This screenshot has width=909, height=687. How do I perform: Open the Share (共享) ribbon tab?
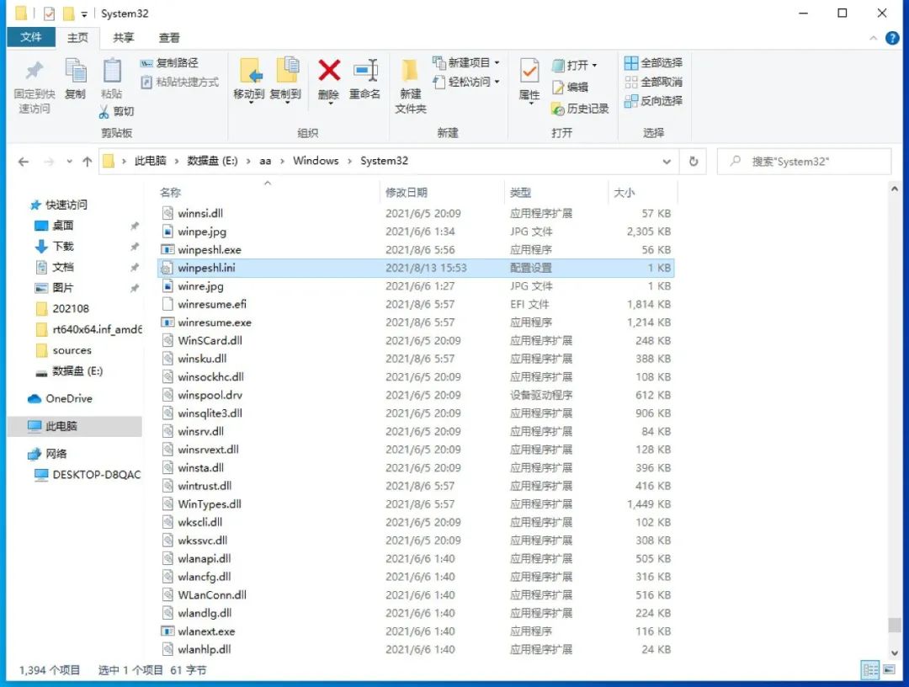click(123, 37)
